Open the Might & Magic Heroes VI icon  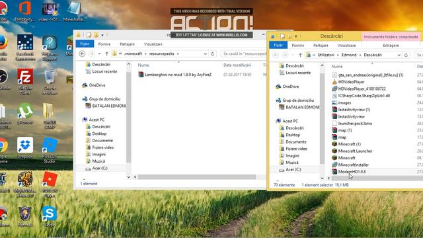click(x=25, y=184)
